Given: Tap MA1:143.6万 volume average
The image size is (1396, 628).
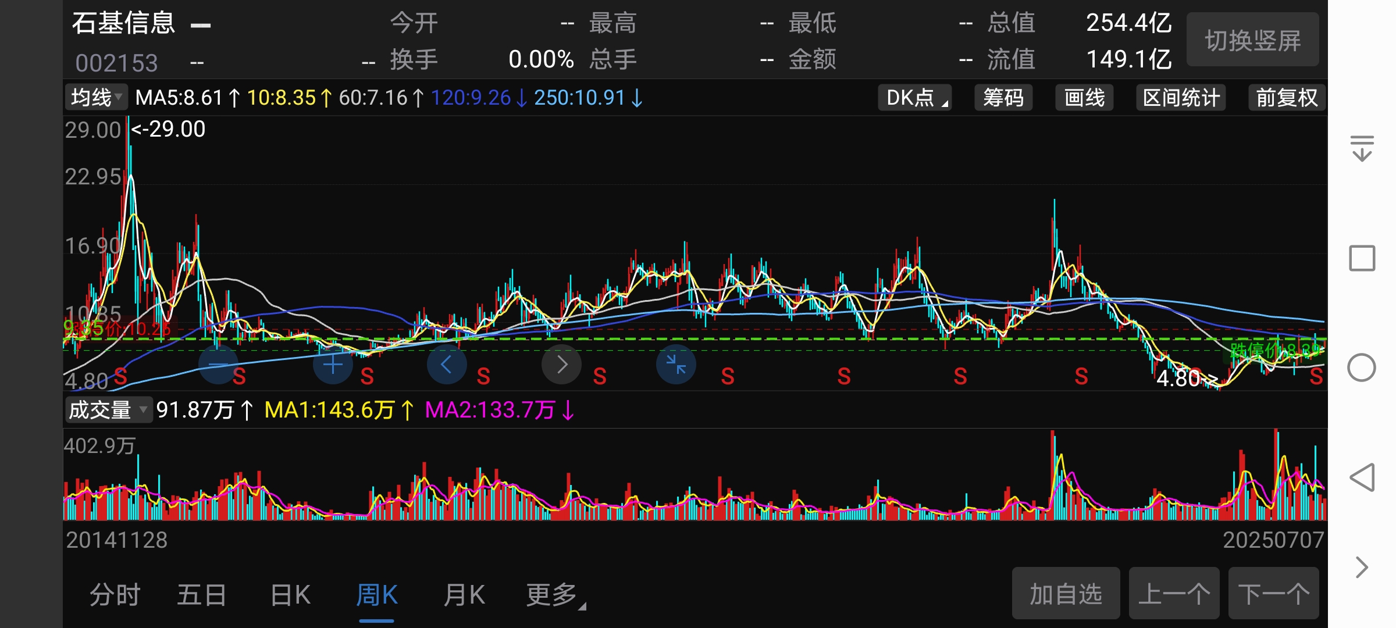Looking at the screenshot, I should 339,410.
